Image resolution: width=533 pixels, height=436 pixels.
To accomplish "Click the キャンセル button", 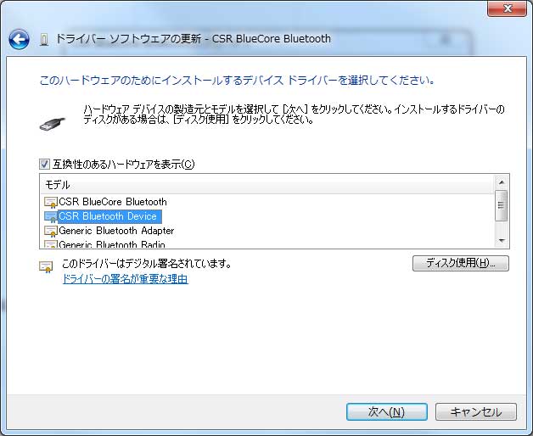I will [476, 412].
